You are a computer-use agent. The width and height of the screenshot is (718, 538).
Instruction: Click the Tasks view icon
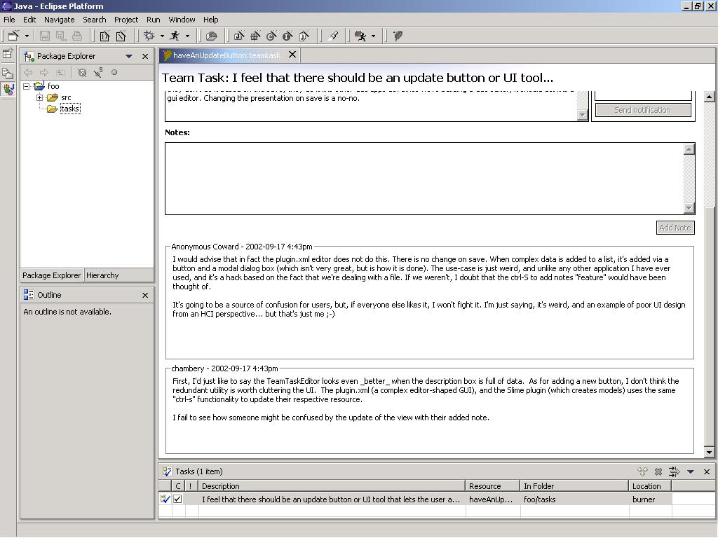point(167,471)
